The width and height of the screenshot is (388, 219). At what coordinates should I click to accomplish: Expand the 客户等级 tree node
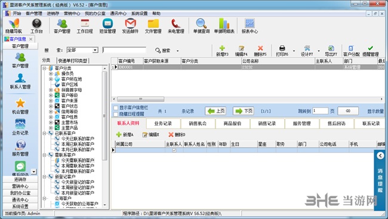(x=51, y=95)
